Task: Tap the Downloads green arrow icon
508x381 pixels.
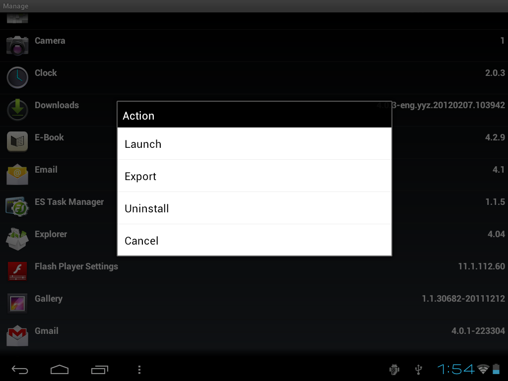Action: (17, 110)
